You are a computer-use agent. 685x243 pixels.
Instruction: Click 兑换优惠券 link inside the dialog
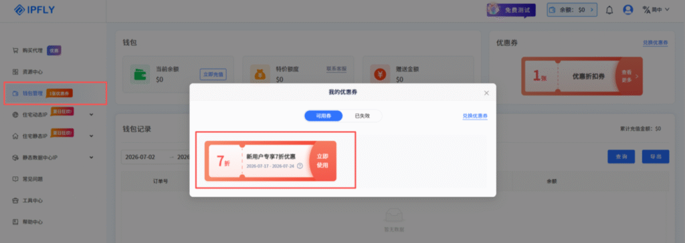[476, 116]
